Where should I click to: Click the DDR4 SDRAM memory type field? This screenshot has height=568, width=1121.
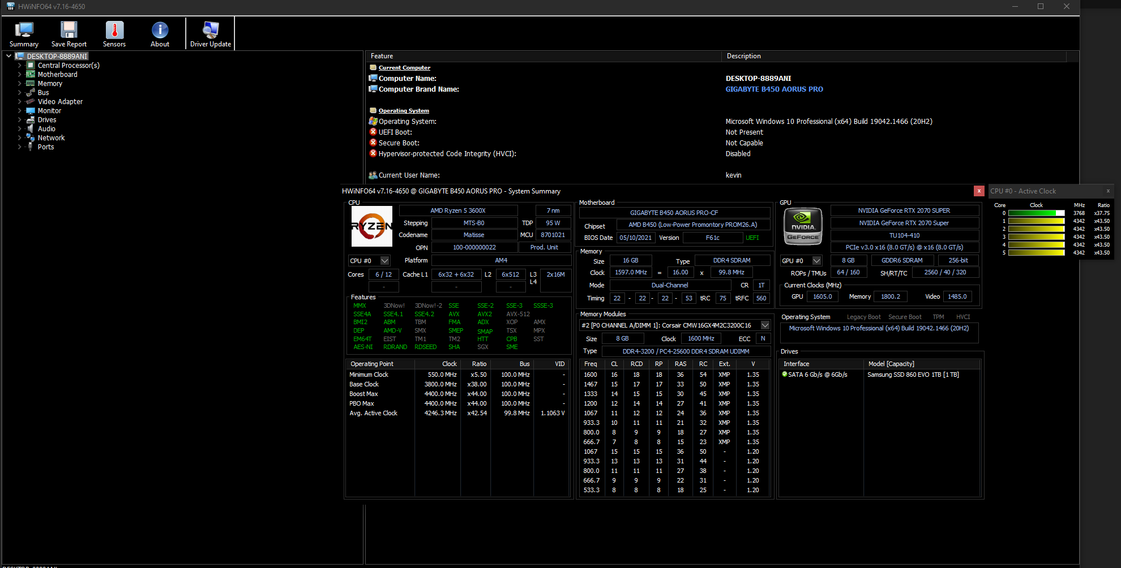coord(731,260)
